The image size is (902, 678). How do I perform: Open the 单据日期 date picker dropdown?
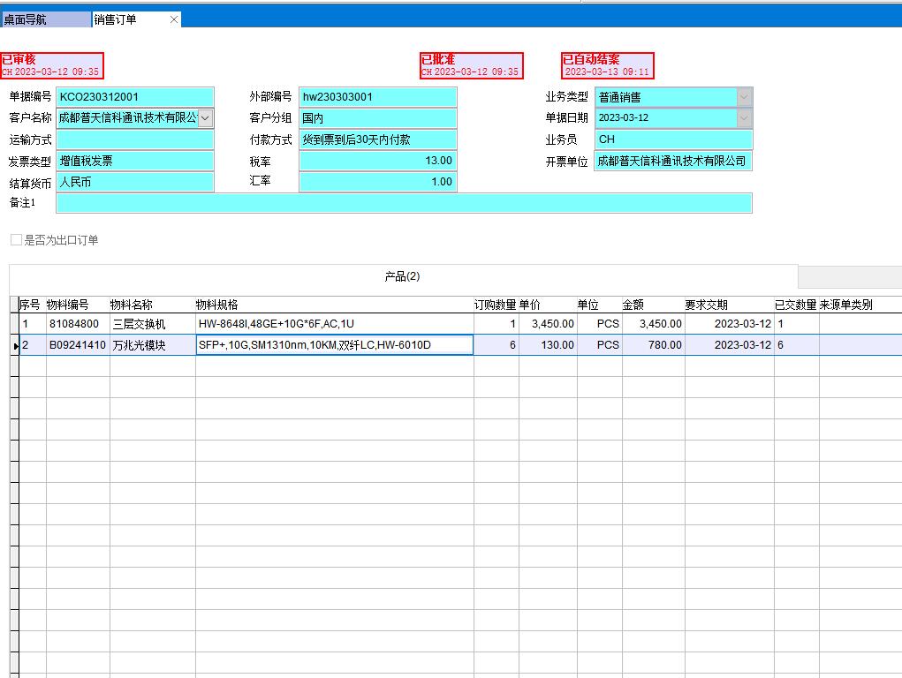[745, 117]
